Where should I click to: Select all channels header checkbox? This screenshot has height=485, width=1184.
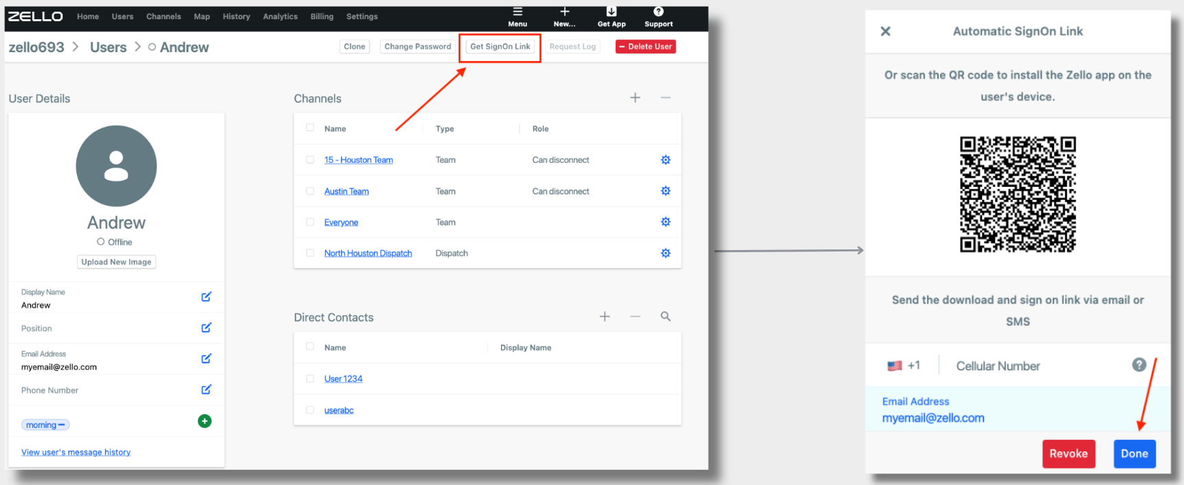click(310, 128)
